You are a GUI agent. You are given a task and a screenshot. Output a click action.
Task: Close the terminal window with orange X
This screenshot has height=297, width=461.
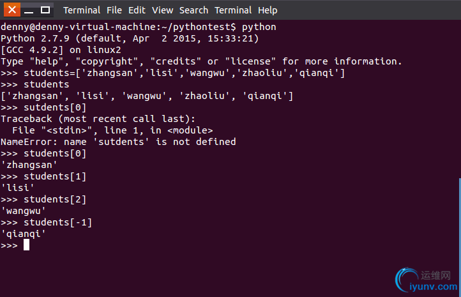pyautogui.click(x=12, y=10)
